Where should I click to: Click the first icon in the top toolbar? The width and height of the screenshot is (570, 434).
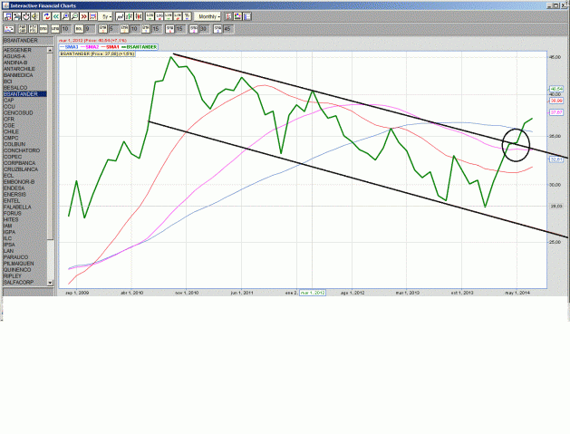(6, 16)
